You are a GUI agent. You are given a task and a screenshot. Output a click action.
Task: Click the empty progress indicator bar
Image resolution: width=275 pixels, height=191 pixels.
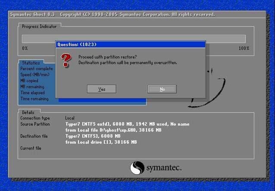[x=134, y=39]
